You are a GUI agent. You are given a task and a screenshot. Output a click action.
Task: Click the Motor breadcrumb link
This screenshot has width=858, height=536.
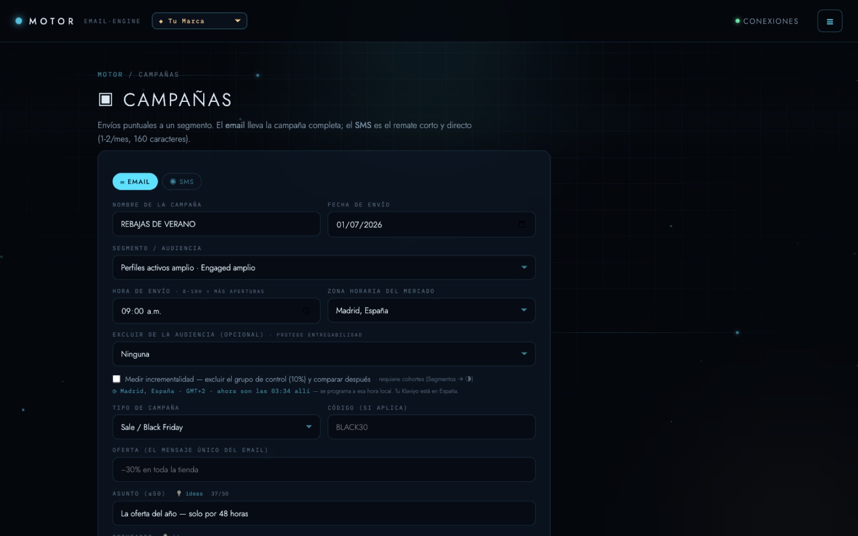pyautogui.click(x=110, y=75)
